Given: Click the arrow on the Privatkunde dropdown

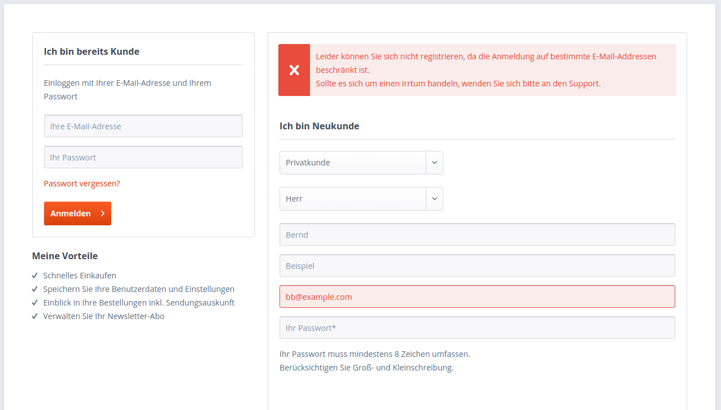Looking at the screenshot, I should click(x=434, y=163).
